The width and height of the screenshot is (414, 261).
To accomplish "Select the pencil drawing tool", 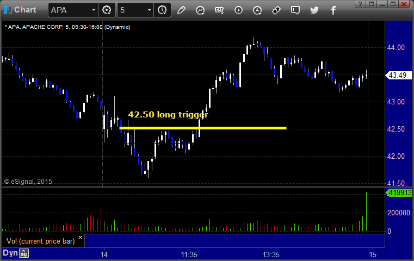I will pyautogui.click(x=181, y=10).
